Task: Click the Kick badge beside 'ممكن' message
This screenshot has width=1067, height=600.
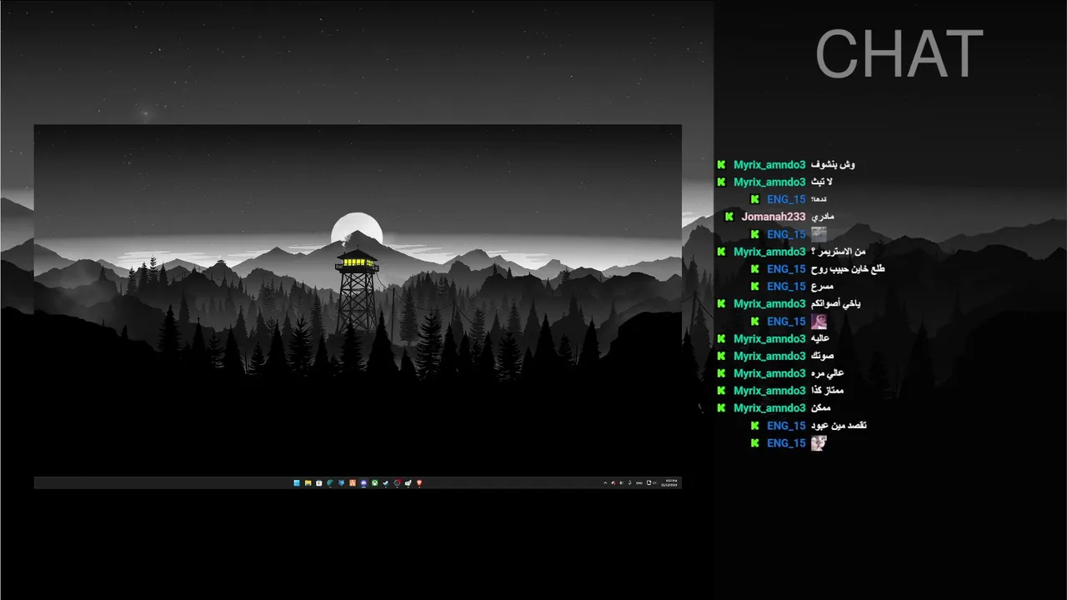Action: (721, 407)
